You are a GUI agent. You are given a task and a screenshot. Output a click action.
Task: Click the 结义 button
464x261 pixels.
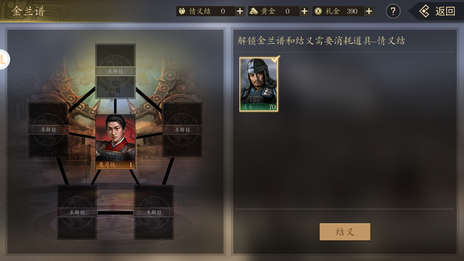[345, 232]
